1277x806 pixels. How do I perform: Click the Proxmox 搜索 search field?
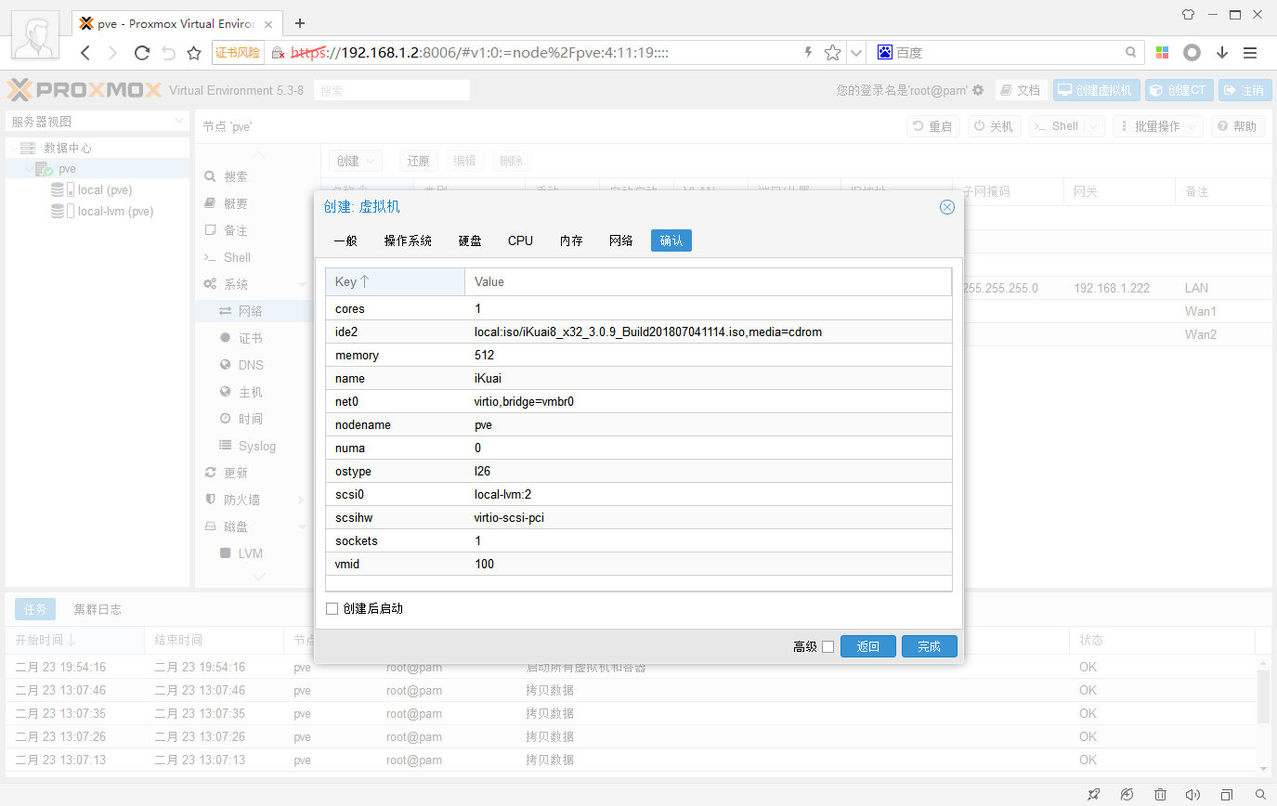(391, 91)
